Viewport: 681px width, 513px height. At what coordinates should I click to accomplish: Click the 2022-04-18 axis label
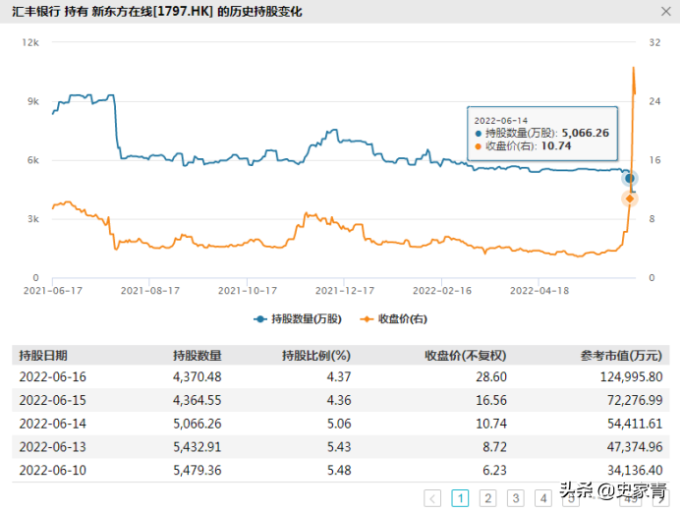tap(539, 291)
